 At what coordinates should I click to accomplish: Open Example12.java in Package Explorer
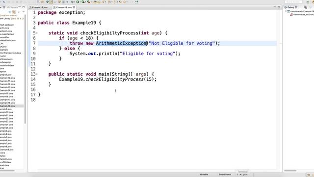click(x=7, y=84)
